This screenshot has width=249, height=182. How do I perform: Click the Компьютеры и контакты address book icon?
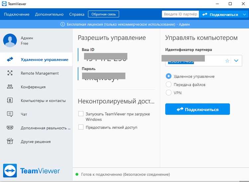click(x=10, y=100)
